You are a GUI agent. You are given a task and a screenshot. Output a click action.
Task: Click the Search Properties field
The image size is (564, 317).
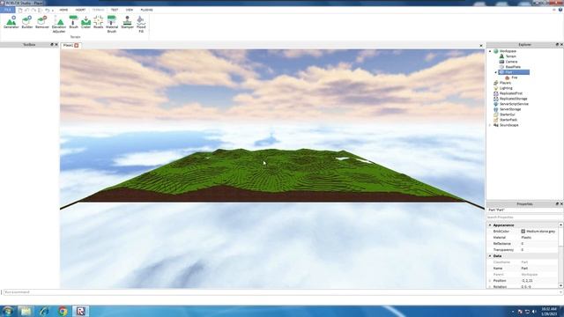click(524, 217)
